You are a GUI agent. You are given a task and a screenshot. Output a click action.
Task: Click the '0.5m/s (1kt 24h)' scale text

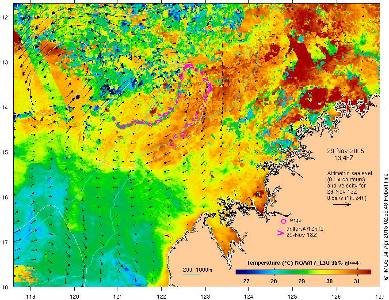[347, 198]
